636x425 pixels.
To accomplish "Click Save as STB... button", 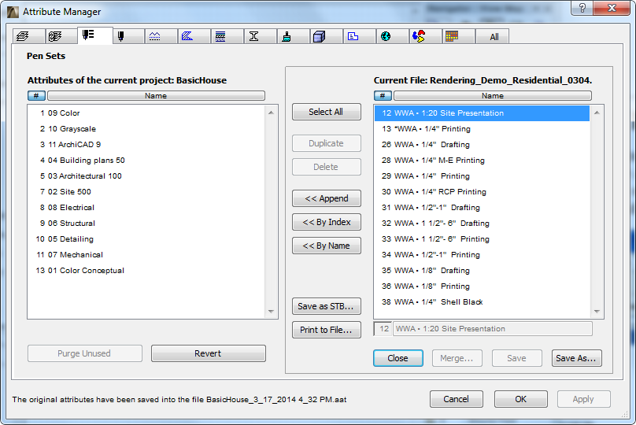I will pyautogui.click(x=326, y=307).
